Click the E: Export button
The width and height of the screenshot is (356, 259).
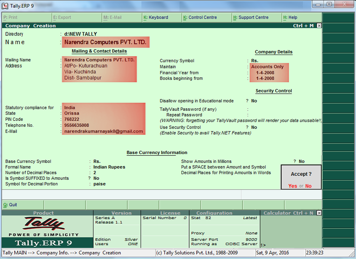tap(77, 17)
